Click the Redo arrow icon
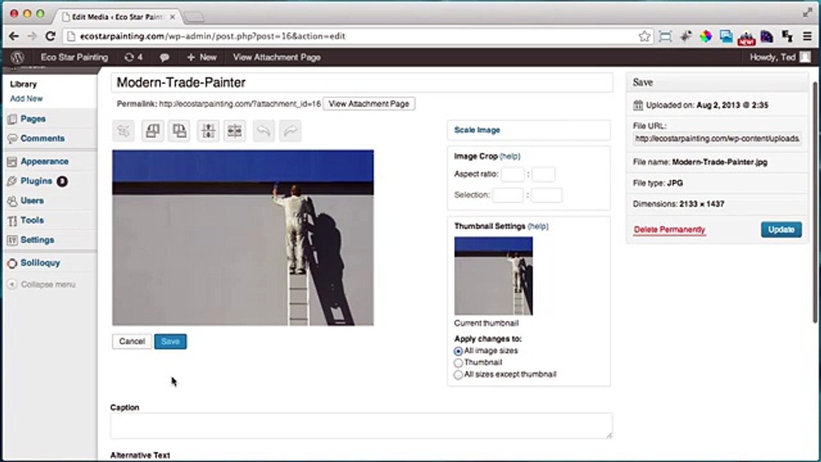This screenshot has height=462, width=821. (x=291, y=131)
